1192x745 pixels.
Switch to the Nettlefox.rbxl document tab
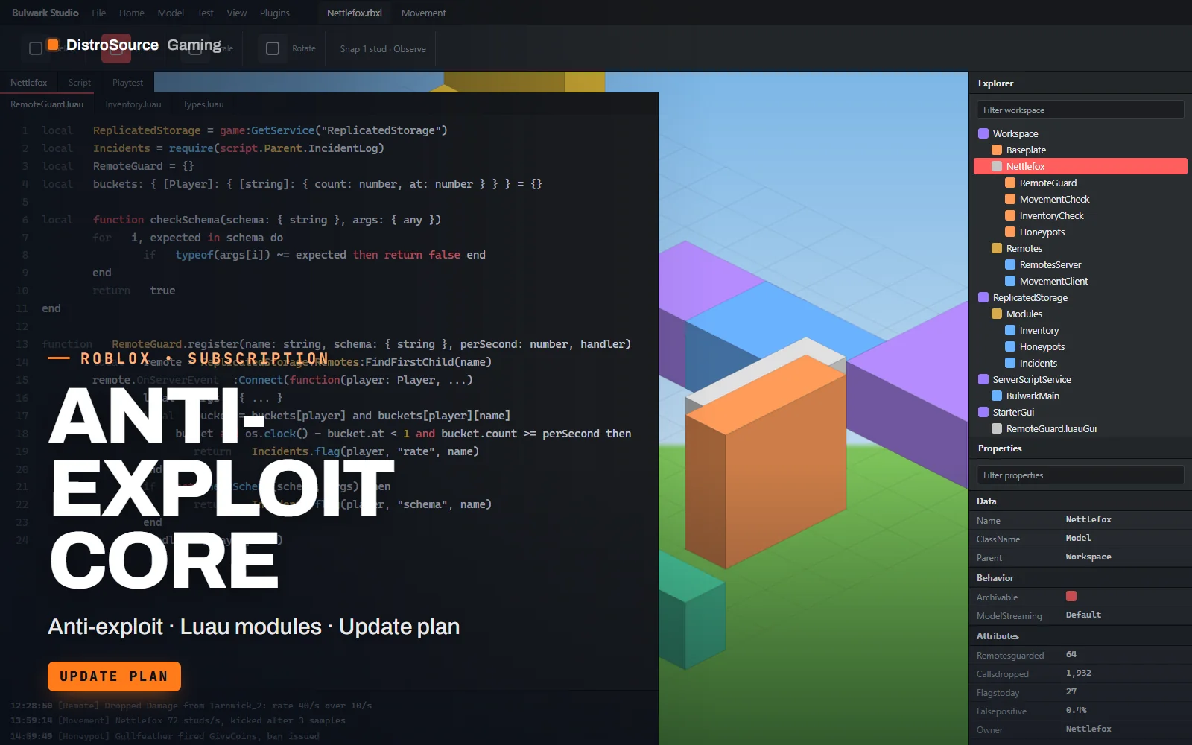[355, 13]
